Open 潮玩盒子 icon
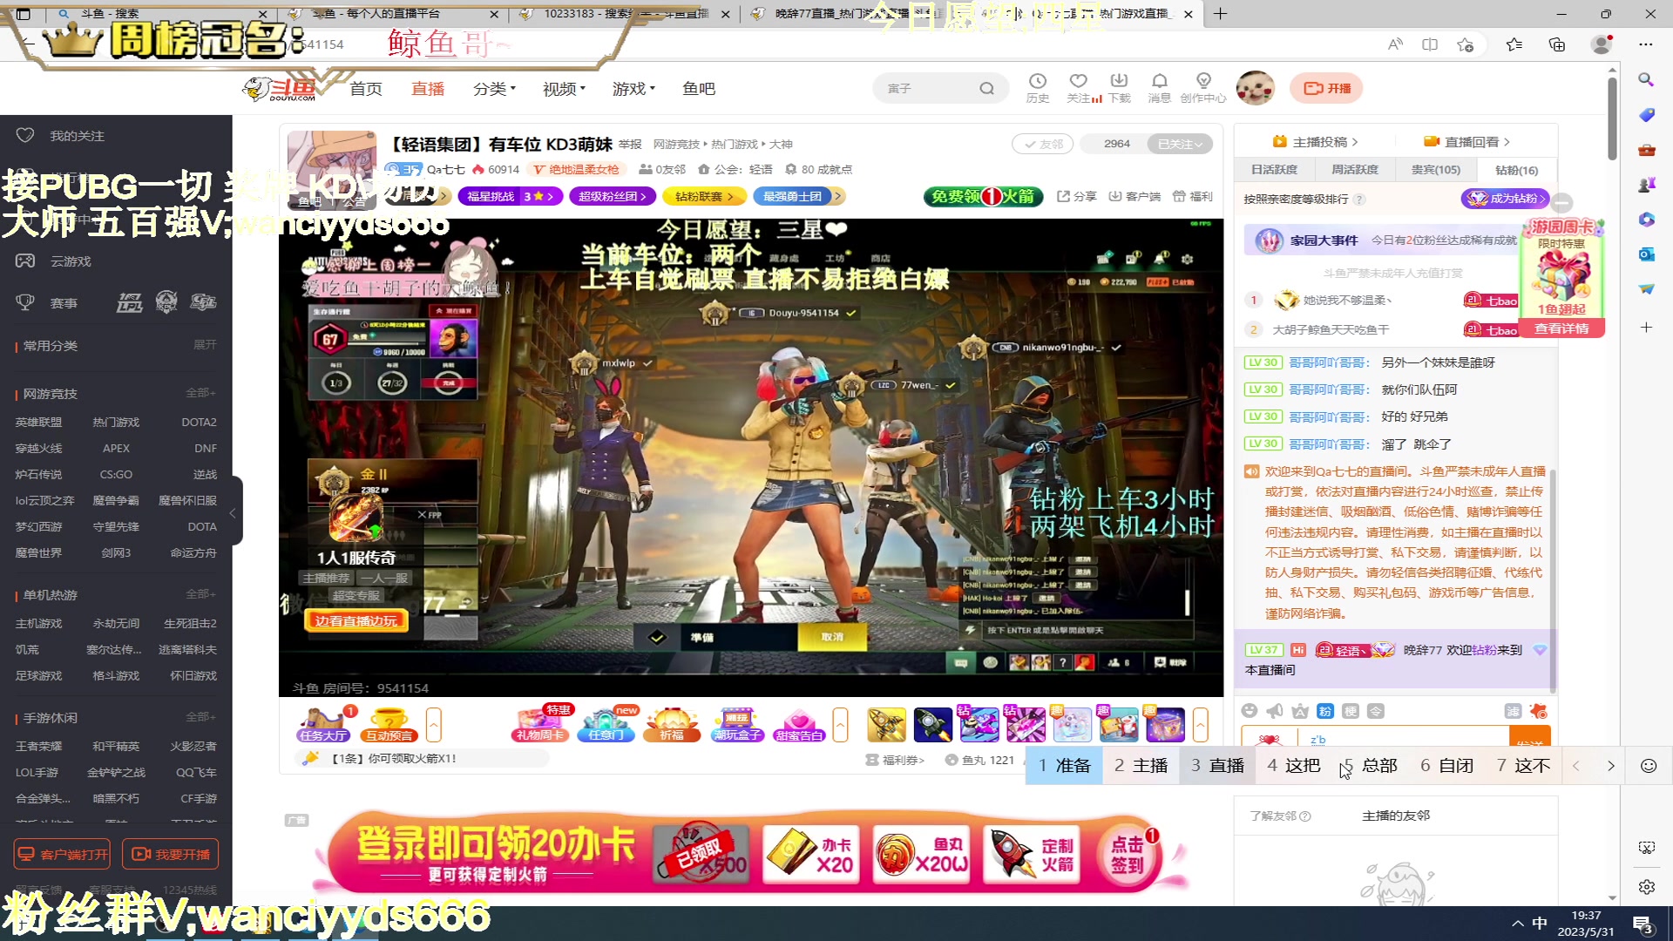Image resolution: width=1673 pixels, height=941 pixels. 737,725
